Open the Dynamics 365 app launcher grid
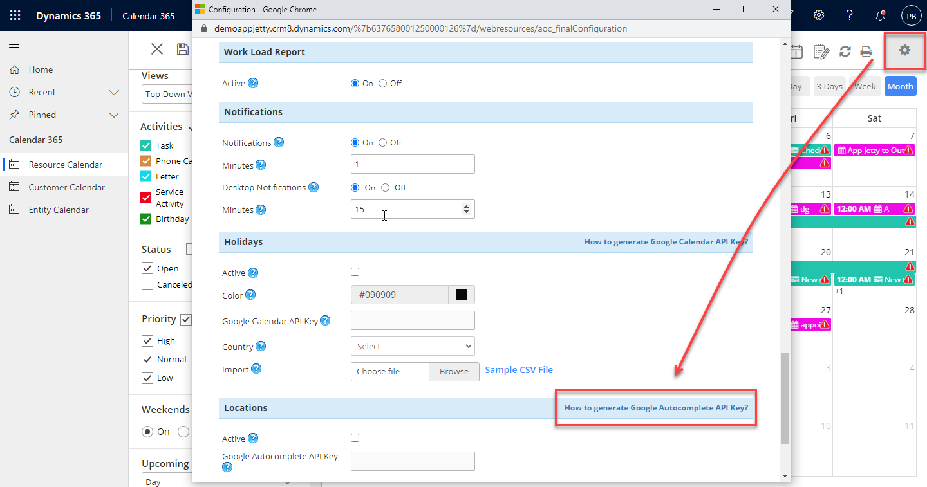This screenshot has width=927, height=487. (x=15, y=15)
